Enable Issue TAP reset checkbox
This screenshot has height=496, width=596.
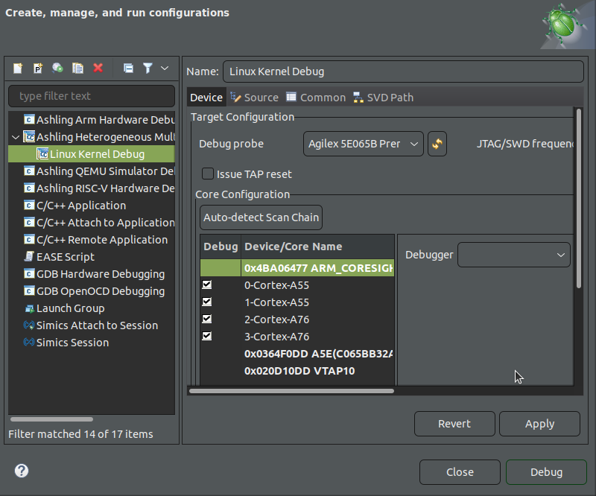coord(209,174)
